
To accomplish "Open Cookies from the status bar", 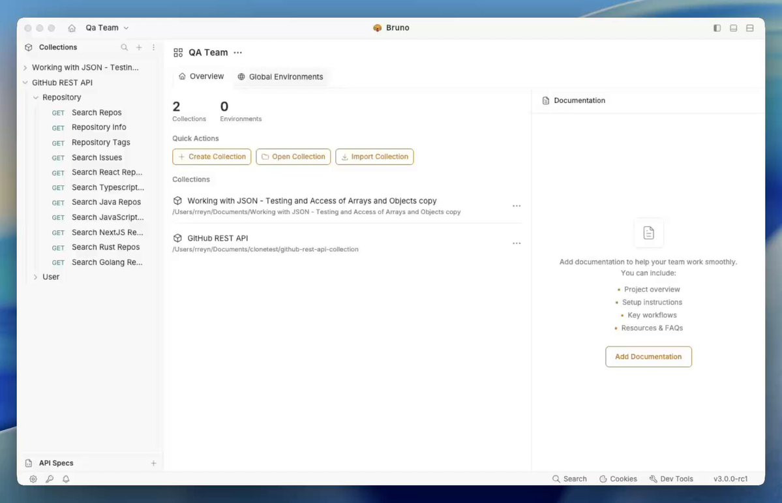I will point(618,479).
